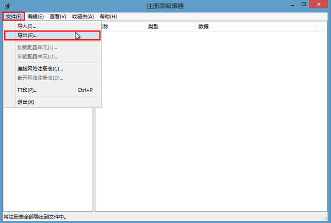Select 连接网络注册表(C)... menu entry
Screen dimensions: 331x223
point(52,69)
